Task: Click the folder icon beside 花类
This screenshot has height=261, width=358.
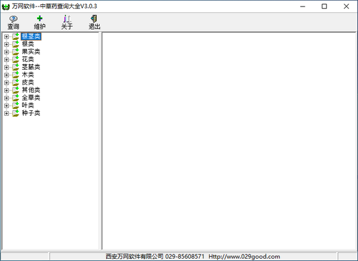Action: pyautogui.click(x=16, y=60)
